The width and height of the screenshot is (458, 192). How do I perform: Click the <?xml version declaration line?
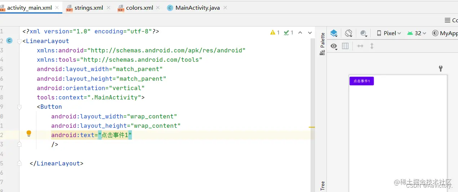(x=90, y=31)
